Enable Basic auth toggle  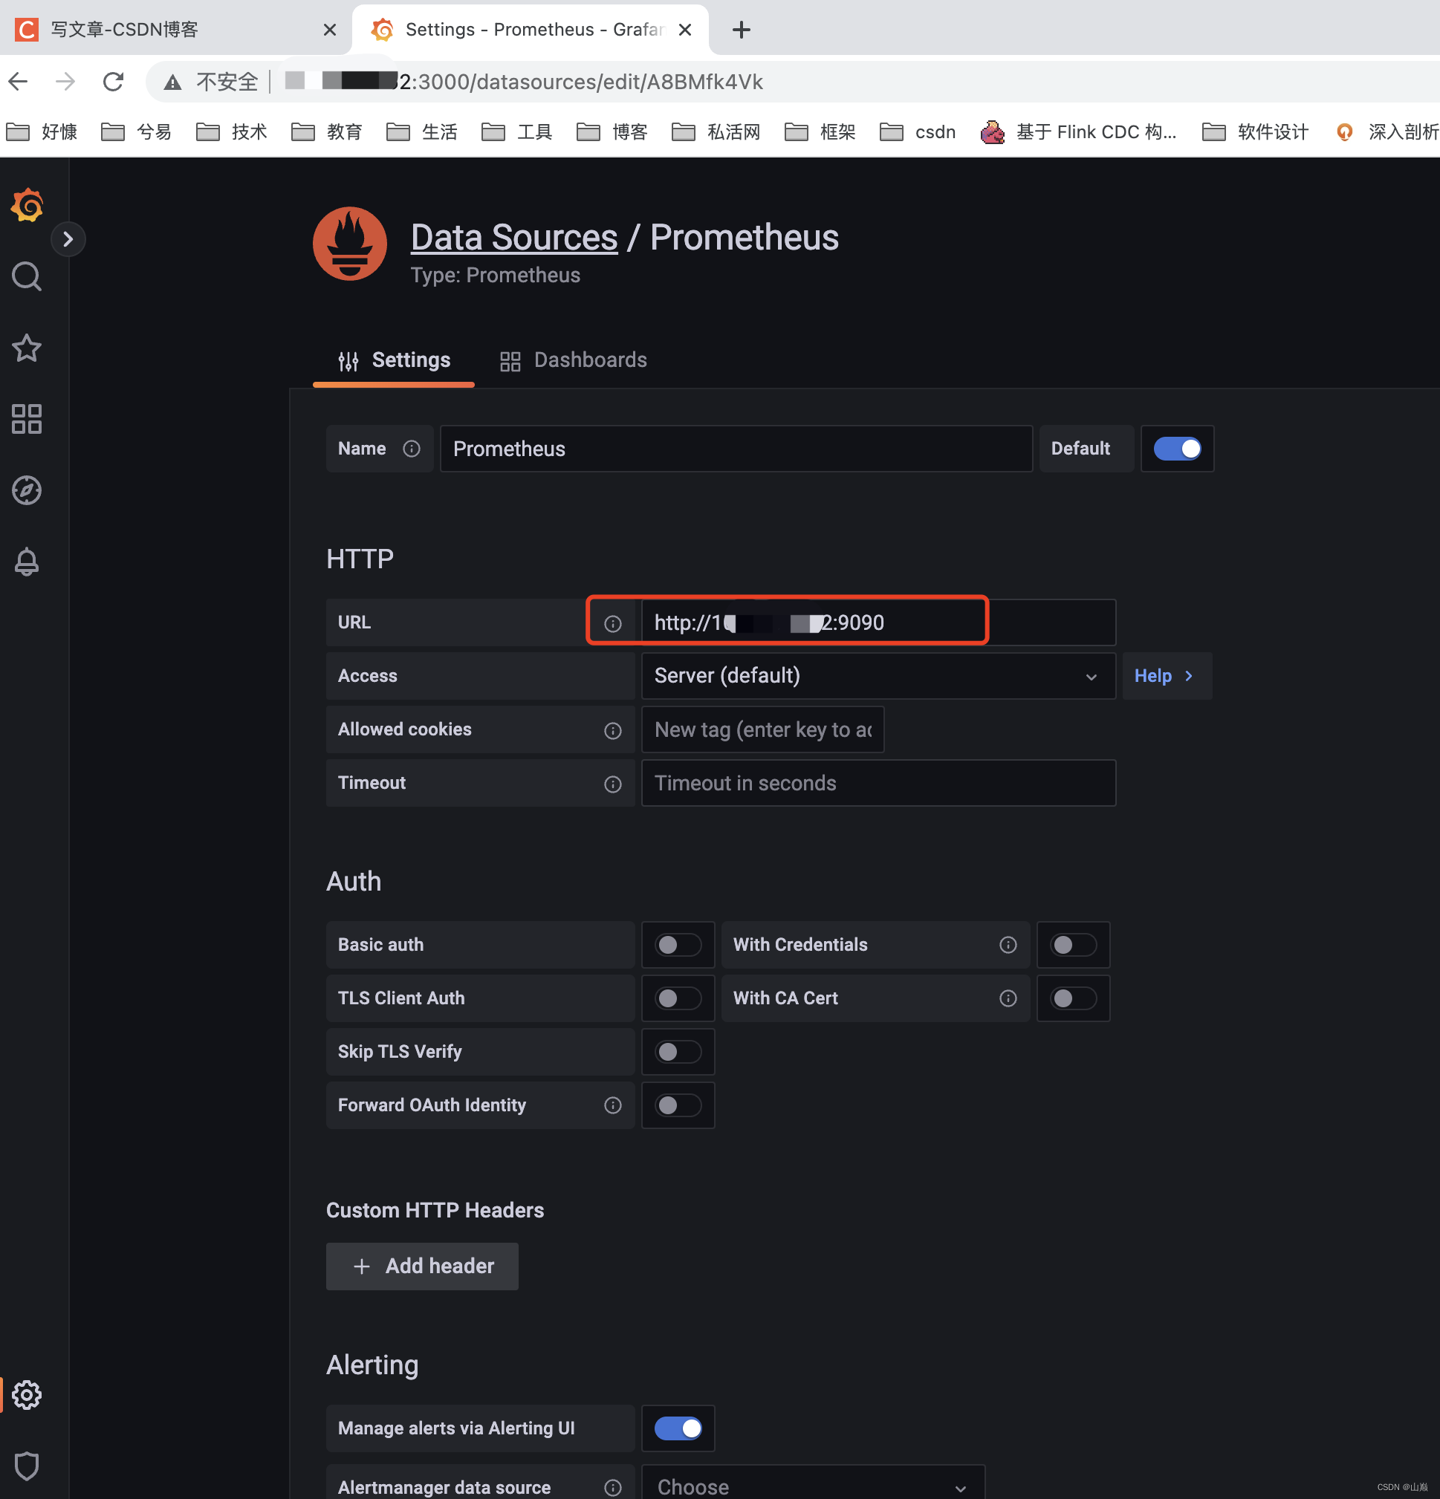pyautogui.click(x=678, y=946)
